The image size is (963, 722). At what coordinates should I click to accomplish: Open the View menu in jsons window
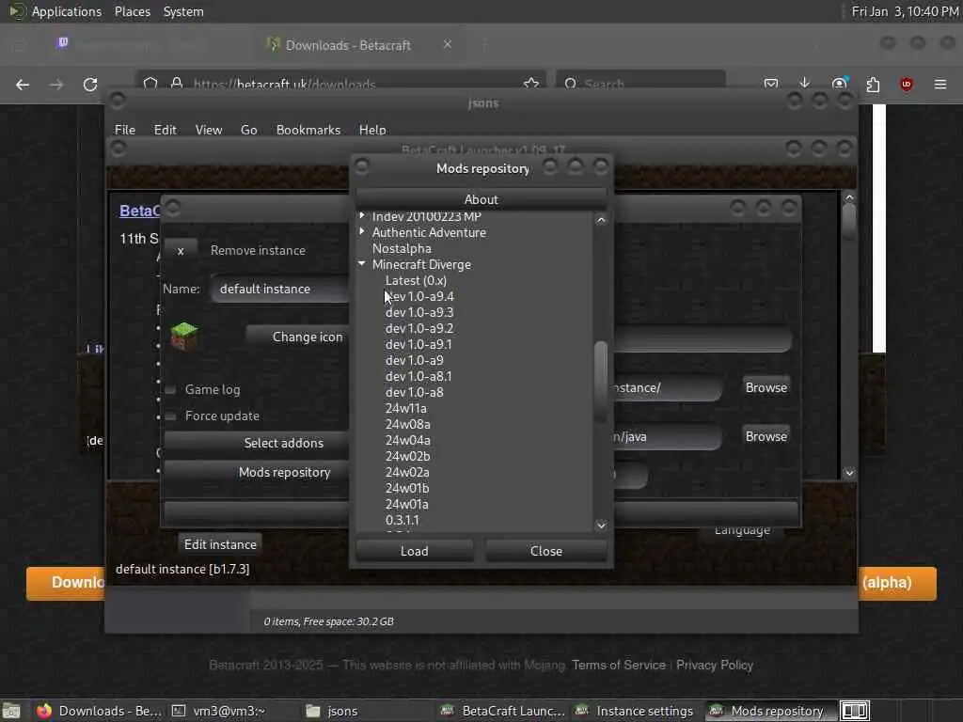tap(209, 130)
